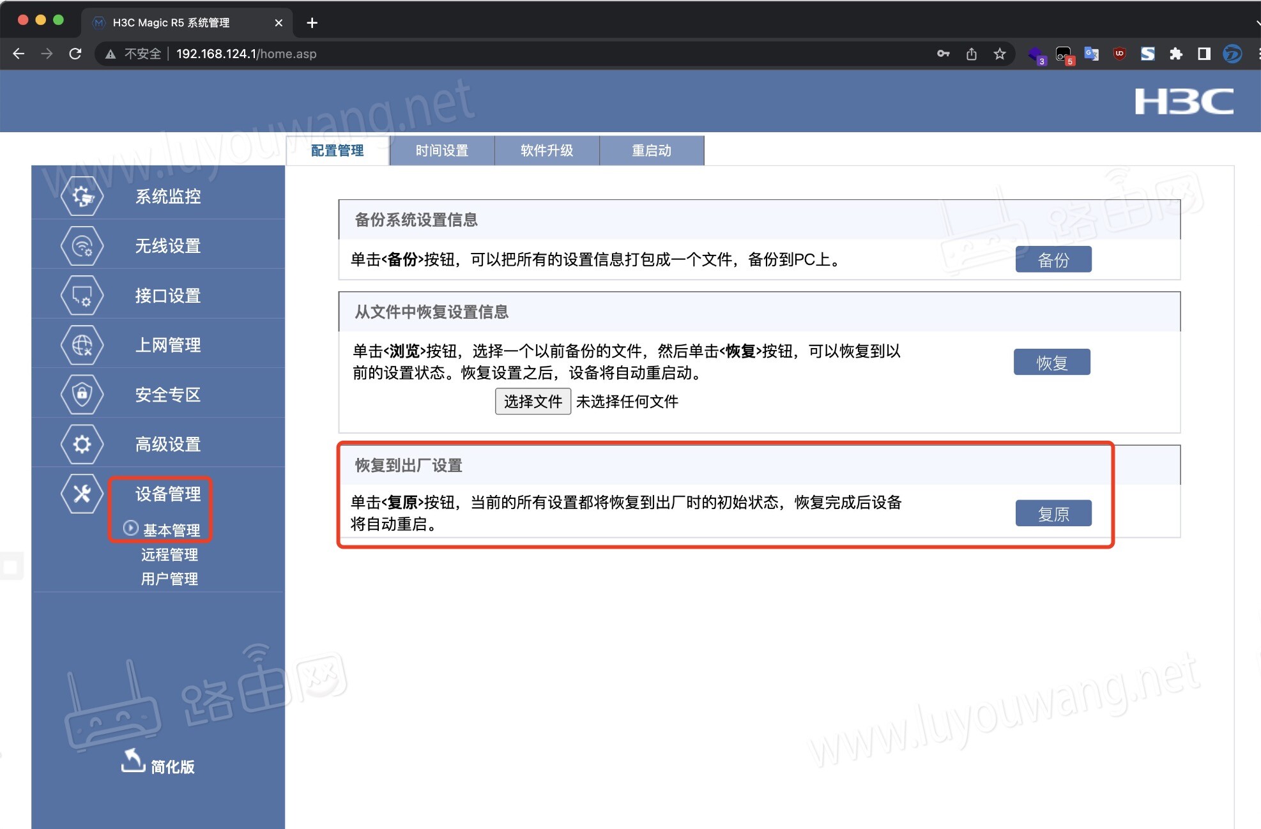Click 选择文件 to choose a backup file
This screenshot has height=829, width=1261.
(533, 401)
